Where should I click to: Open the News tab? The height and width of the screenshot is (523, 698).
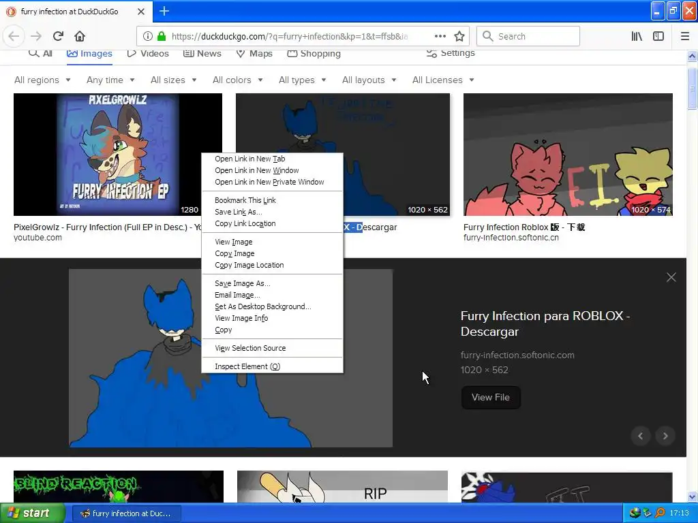pyautogui.click(x=202, y=53)
